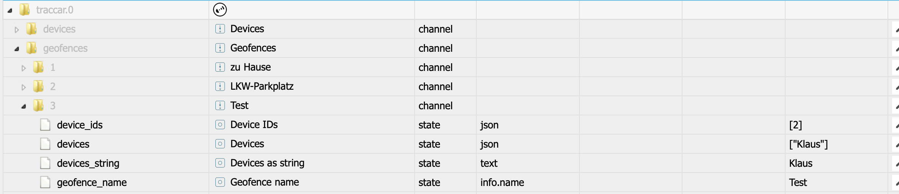Collapse the geofences folder
Viewport: 899px width, 194px height.
[x=17, y=49]
